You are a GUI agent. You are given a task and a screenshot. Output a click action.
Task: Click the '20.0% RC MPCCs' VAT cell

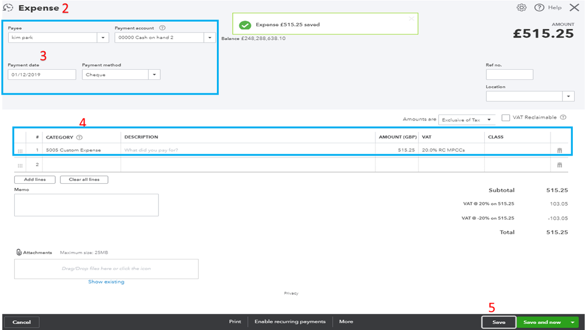[x=451, y=150]
